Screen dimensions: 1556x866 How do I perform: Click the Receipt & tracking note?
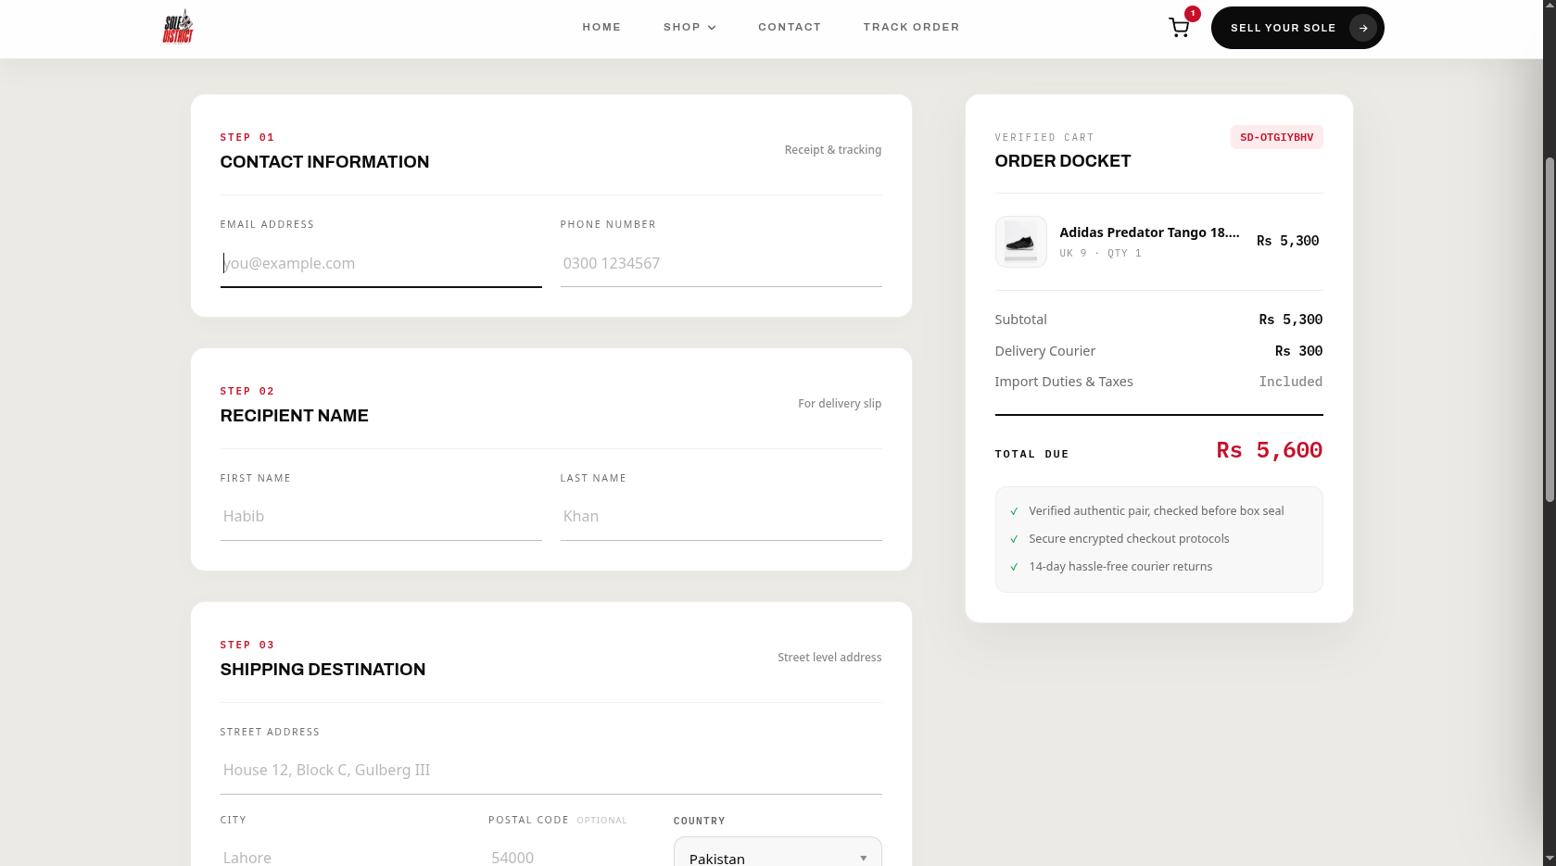coord(832,150)
